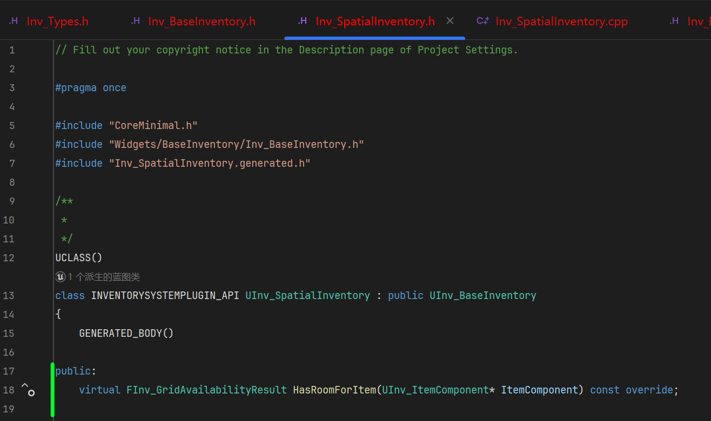
Task: Click the header file icon on Inv_BaseInventory.h tab
Action: [x=136, y=21]
